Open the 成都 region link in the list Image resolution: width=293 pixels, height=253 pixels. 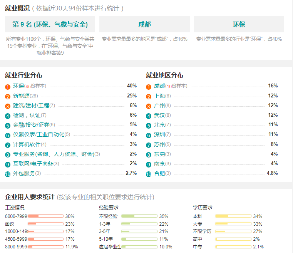(159, 86)
